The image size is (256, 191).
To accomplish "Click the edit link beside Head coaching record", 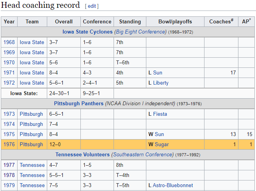I will (x=92, y=6).
